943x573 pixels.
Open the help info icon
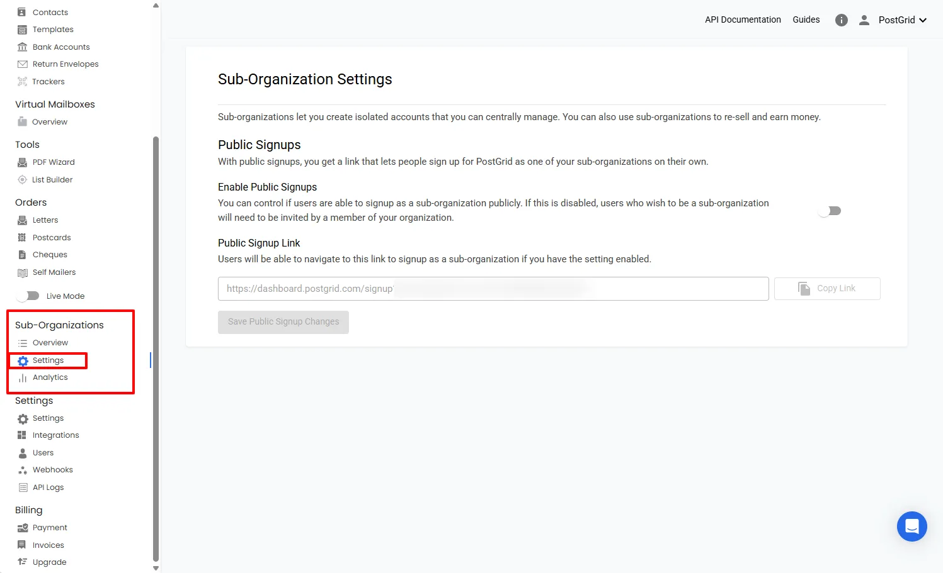tap(841, 19)
